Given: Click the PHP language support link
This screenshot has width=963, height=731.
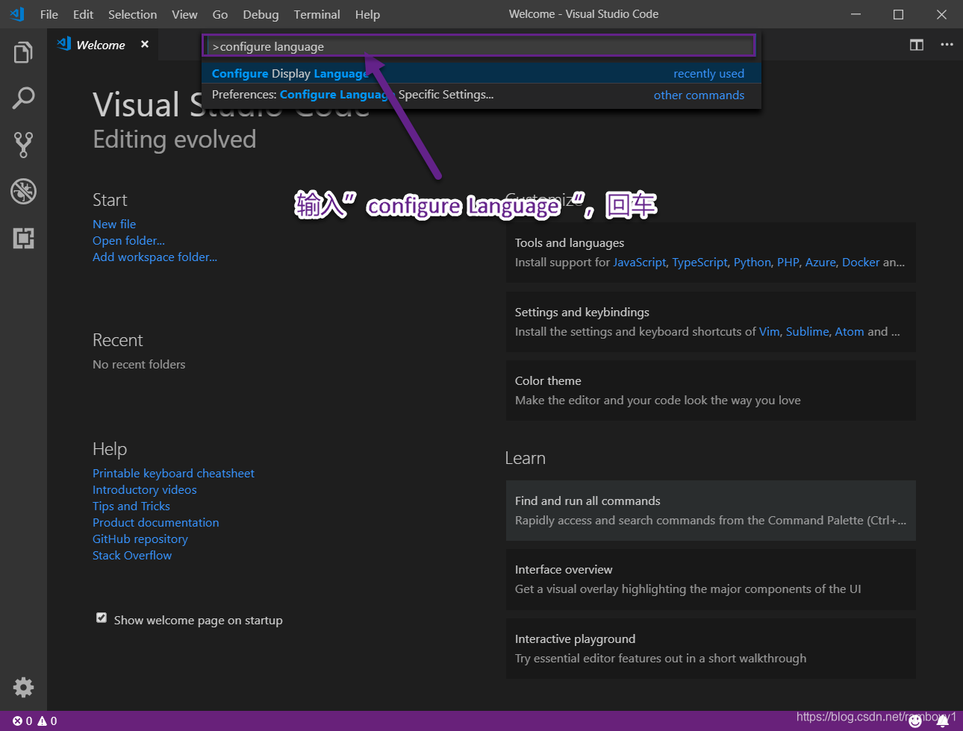Looking at the screenshot, I should click(x=788, y=262).
